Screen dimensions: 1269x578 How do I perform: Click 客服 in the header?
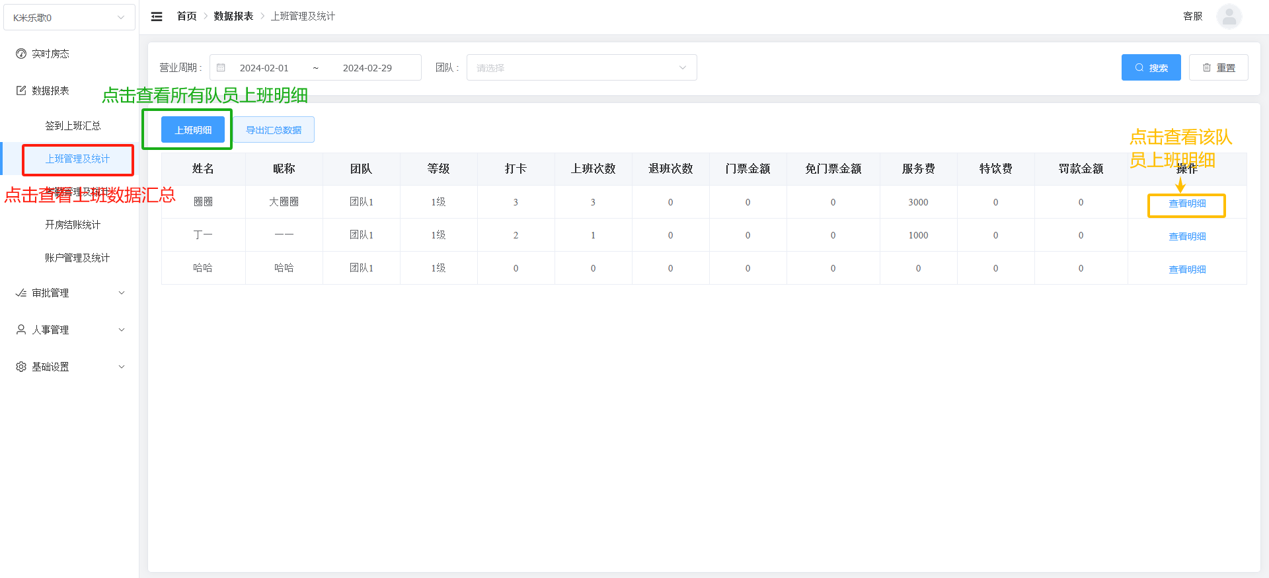point(1192,16)
